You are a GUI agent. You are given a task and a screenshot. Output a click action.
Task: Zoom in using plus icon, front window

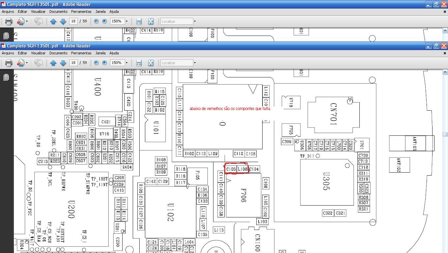pyautogui.click(x=104, y=63)
